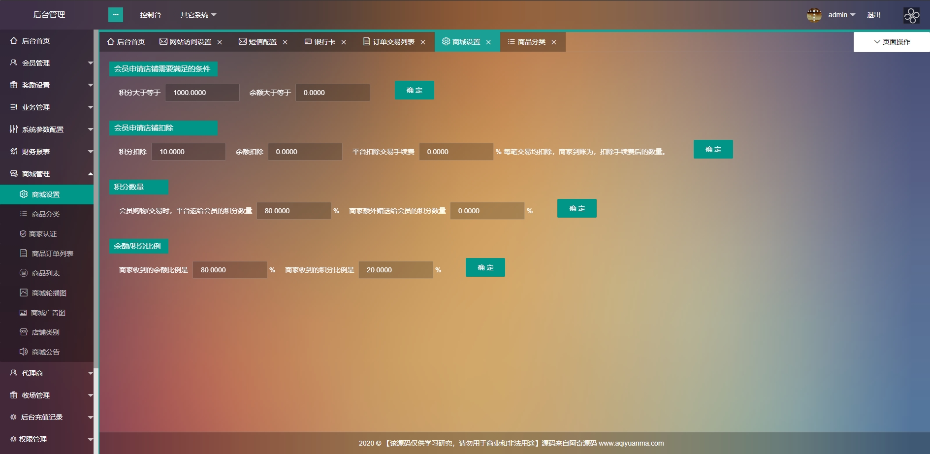The image size is (930, 454).
Task: Expand the 系统参数配置 sidebar menu
Action: (x=47, y=130)
